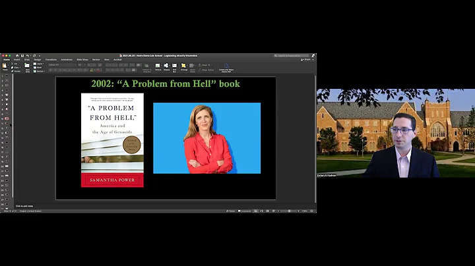Screen dimensions: 475x266
Task: Insert a Picture from the ribbon
Action: coord(158,67)
